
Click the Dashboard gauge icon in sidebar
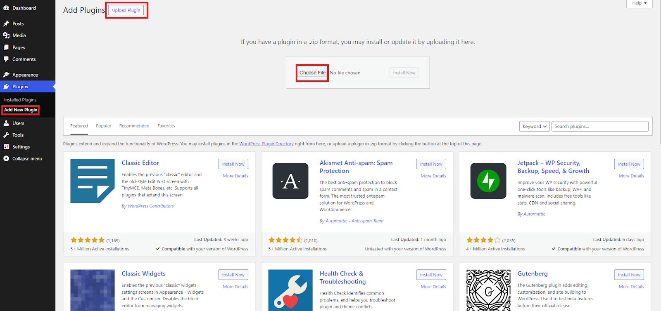(x=6, y=8)
